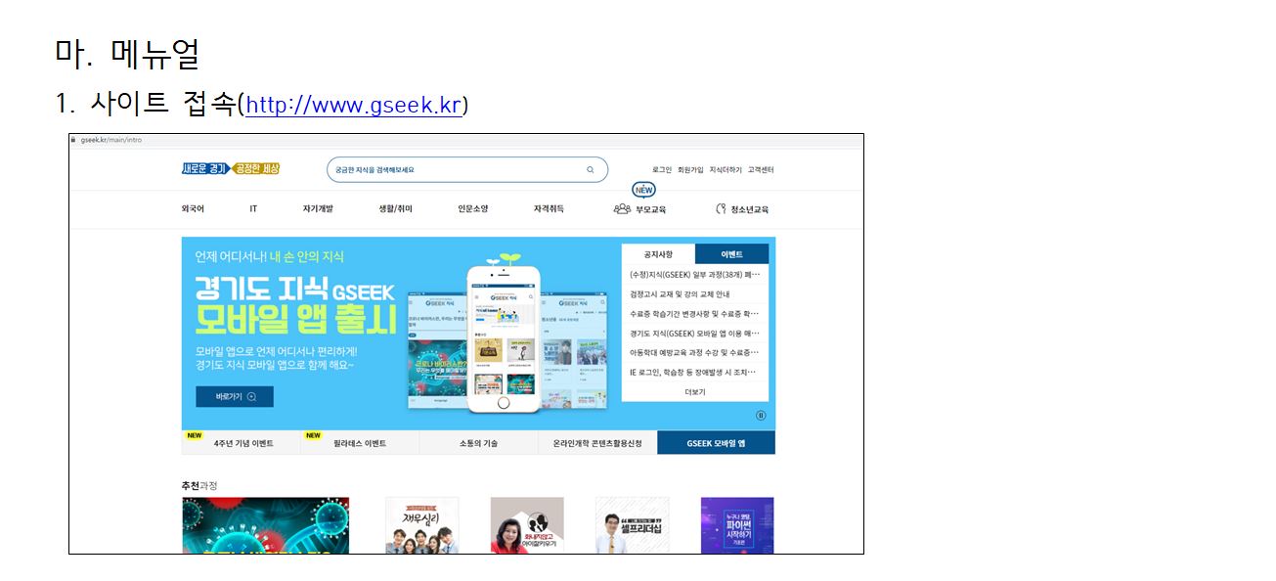This screenshot has width=1276, height=581.
Task: Click the head icon beside 청소년교육
Action: 722,209
